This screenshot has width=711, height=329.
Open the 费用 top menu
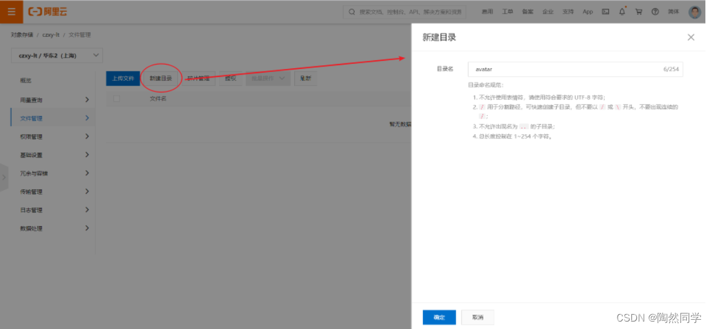pyautogui.click(x=487, y=12)
